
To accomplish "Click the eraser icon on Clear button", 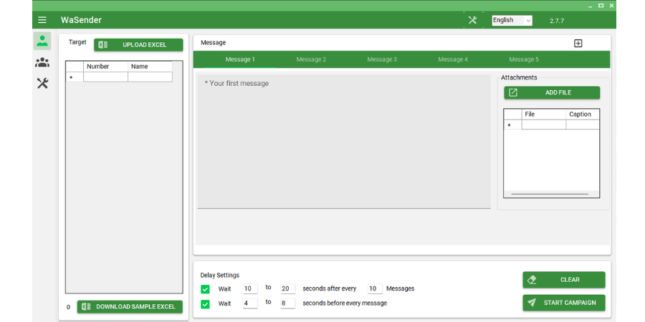I will (531, 280).
